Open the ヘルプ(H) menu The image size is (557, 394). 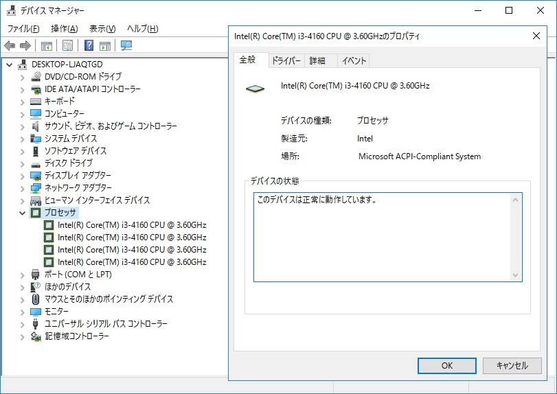point(143,28)
